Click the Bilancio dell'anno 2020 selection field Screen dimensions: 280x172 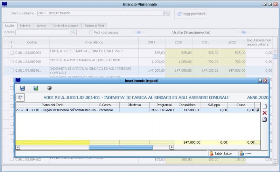100,13
